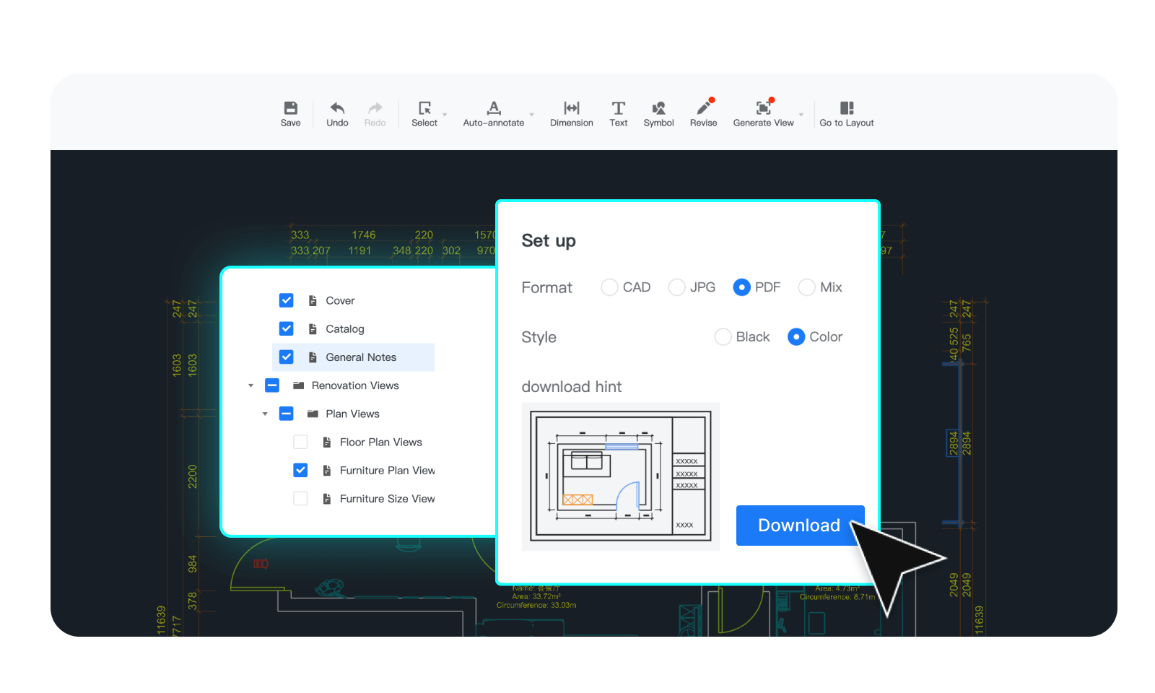The width and height of the screenshot is (1155, 693).
Task: Click the "Set up" dialog heading
Action: pyautogui.click(x=549, y=241)
